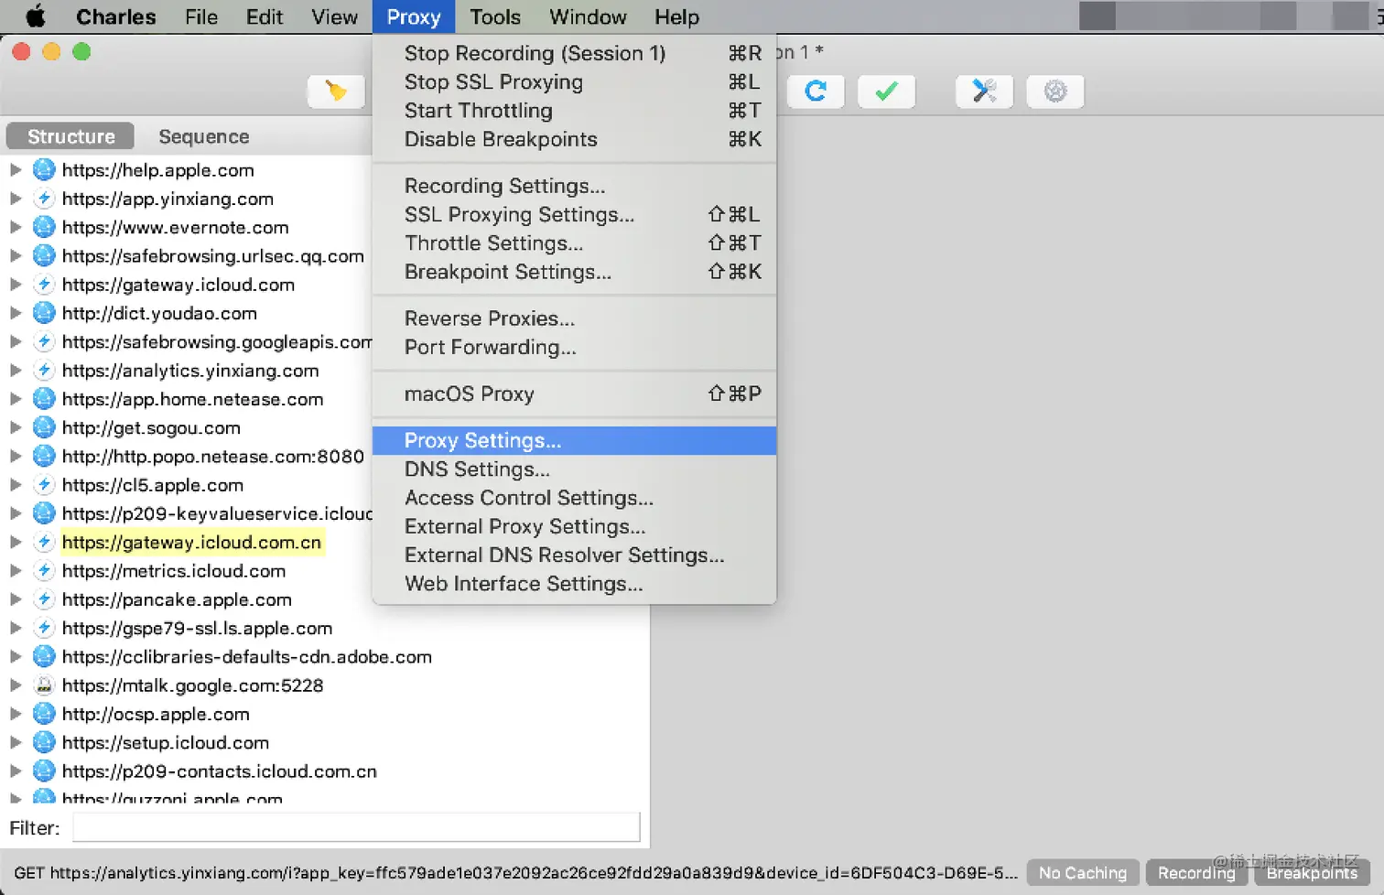Click the globe icon beside www.evernote.com

pyautogui.click(x=44, y=227)
